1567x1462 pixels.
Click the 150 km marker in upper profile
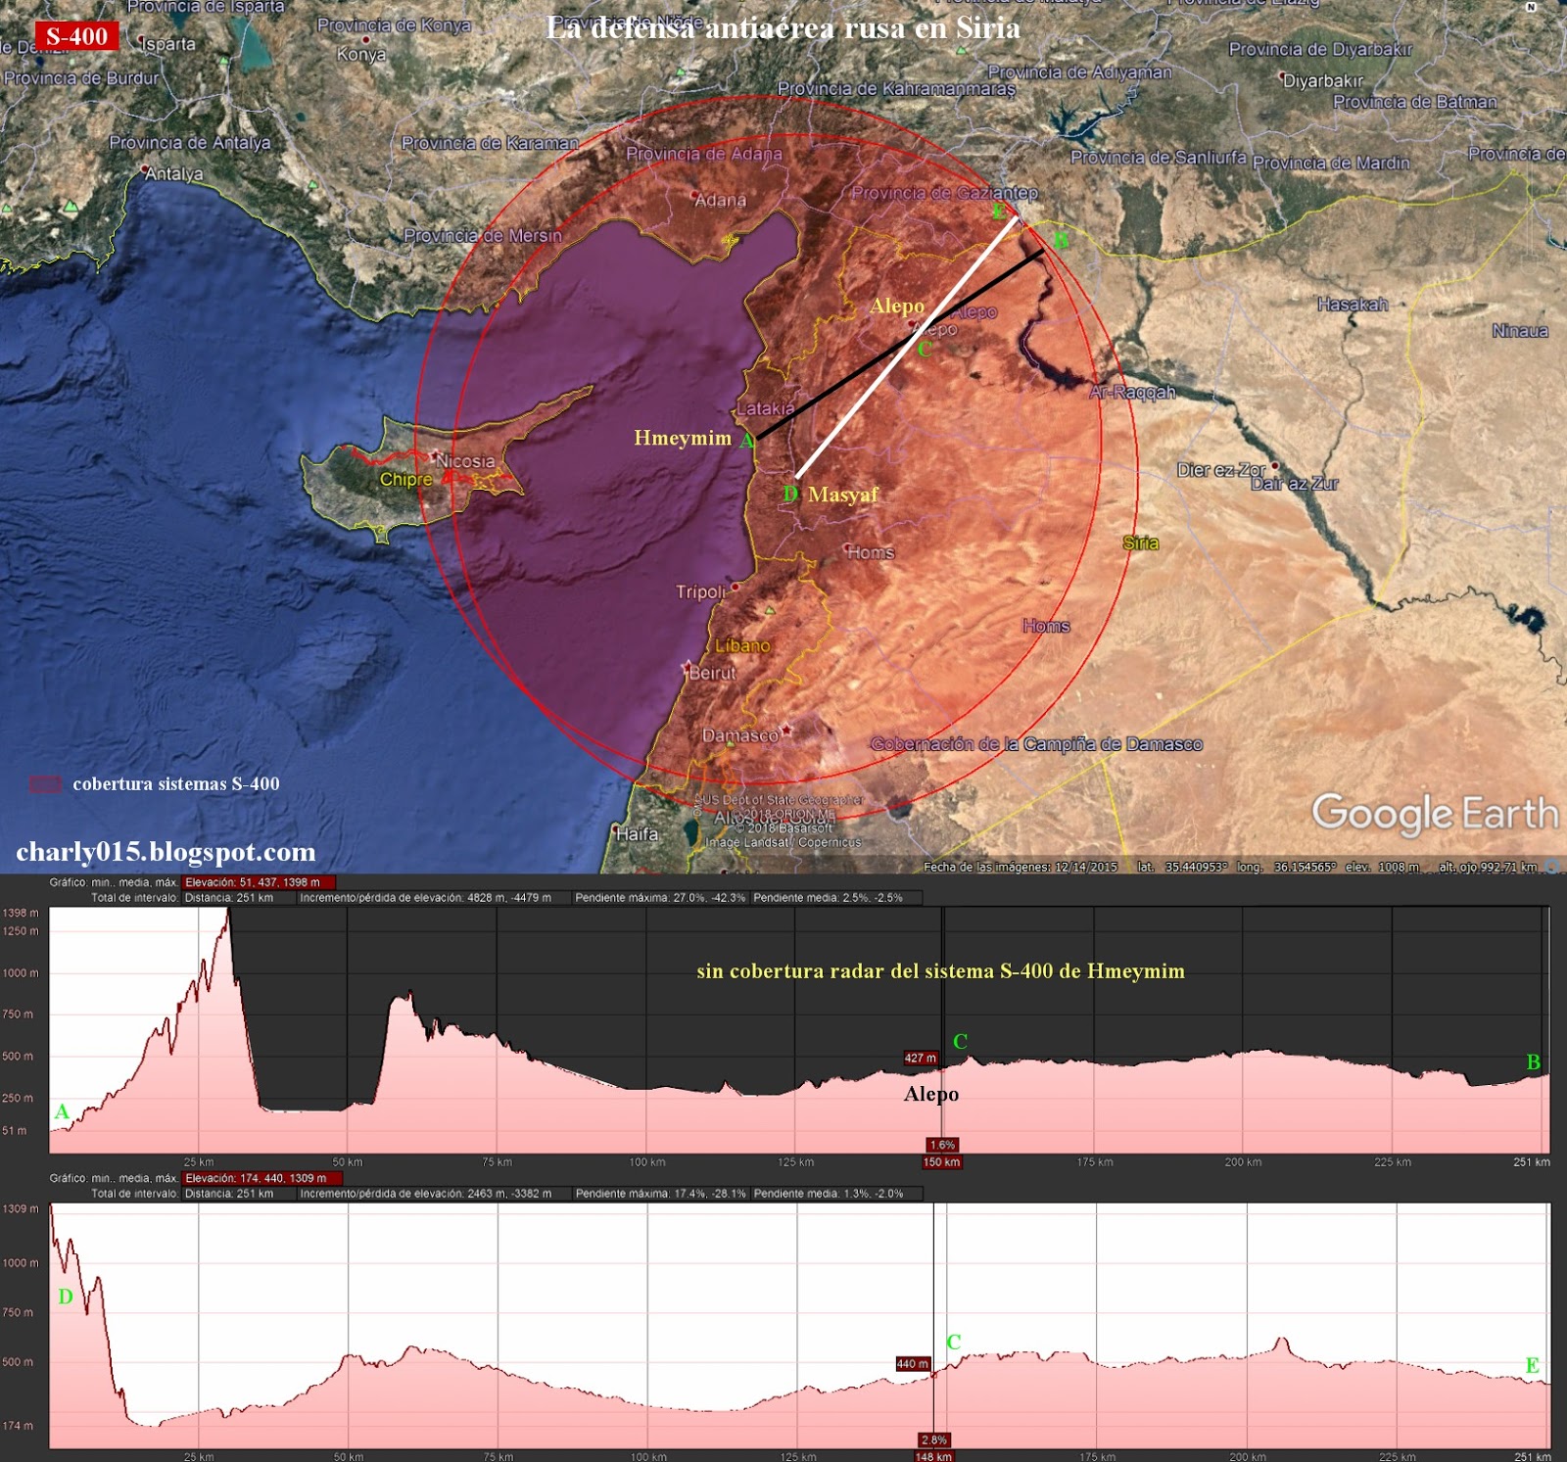941,1162
